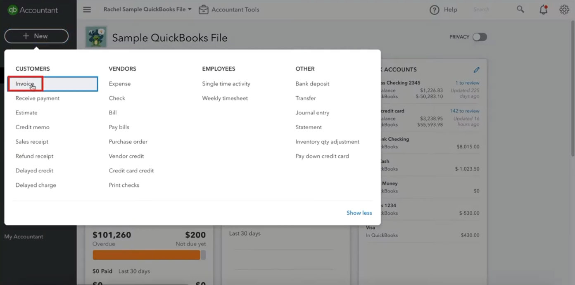
Task: Click the $101,260 Overdue amount
Action: [112, 235]
